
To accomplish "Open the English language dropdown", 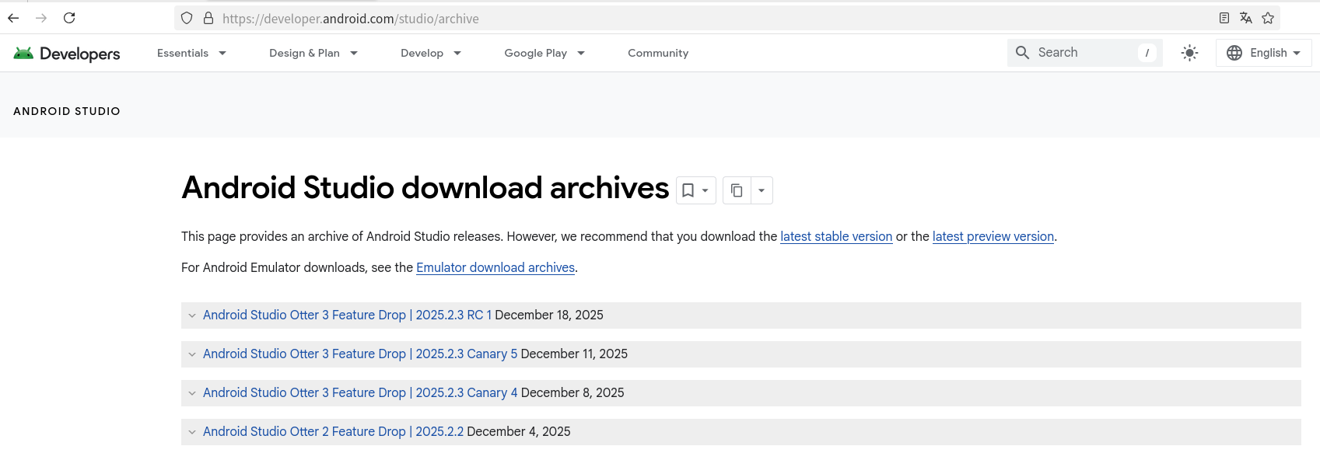I will (1264, 53).
